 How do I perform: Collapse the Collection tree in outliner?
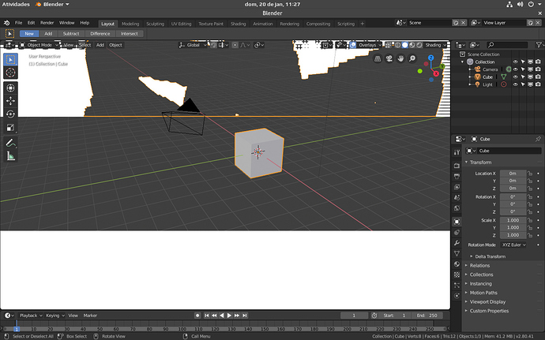coord(463,62)
